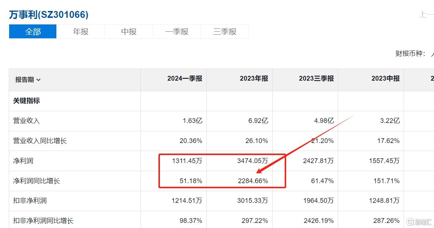Image resolution: width=434 pixels, height=228 pixels.
Task: Click the 287.26% growth value
Action: pos(387,221)
